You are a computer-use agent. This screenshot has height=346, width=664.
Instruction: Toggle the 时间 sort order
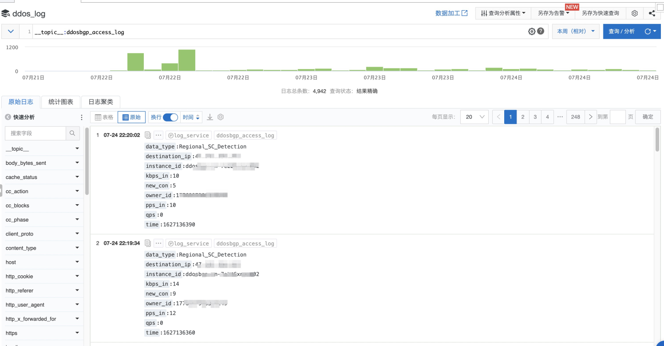coord(191,117)
